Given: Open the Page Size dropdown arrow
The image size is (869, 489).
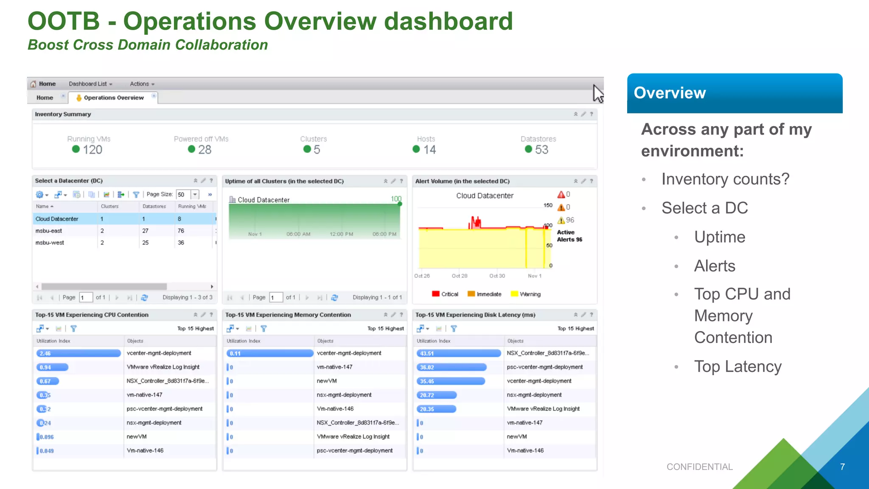Looking at the screenshot, I should pyautogui.click(x=195, y=194).
